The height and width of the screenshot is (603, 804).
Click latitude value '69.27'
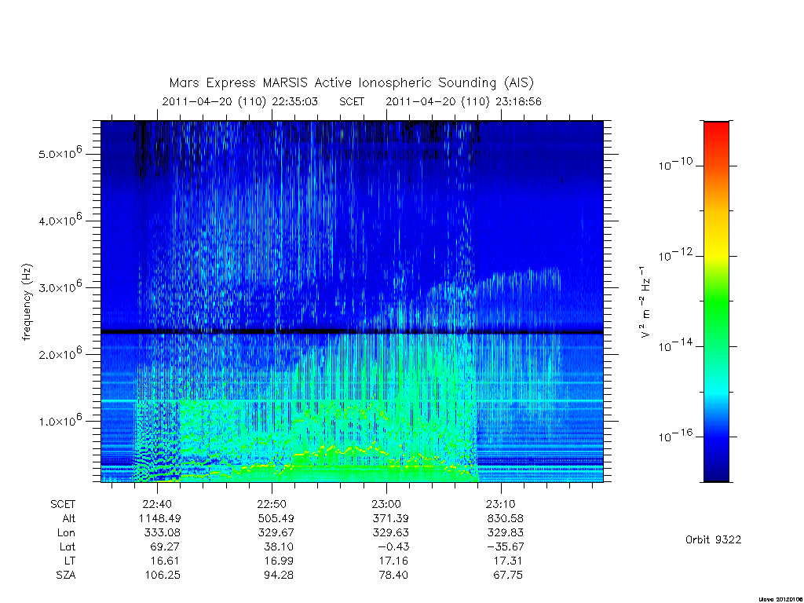(166, 546)
